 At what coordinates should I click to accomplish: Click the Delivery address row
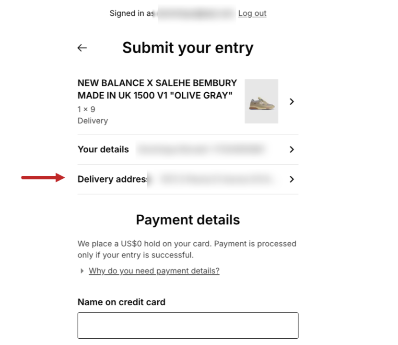[x=187, y=179]
